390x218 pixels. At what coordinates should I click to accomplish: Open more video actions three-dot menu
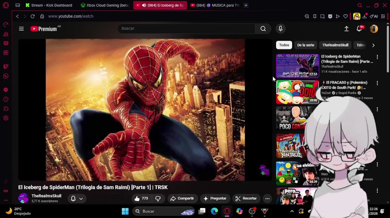pyautogui.click(x=267, y=198)
